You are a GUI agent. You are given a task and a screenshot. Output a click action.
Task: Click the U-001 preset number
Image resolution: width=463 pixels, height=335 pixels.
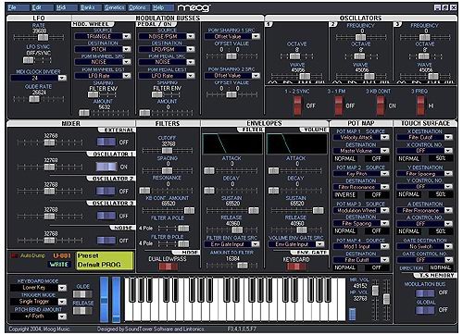(62, 255)
